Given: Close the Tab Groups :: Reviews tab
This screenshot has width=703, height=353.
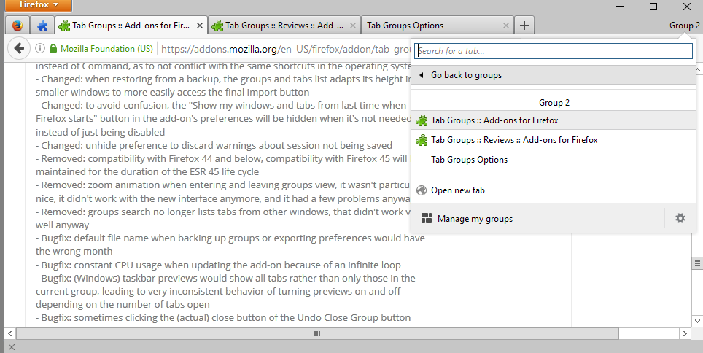Looking at the screenshot, I should tap(353, 26).
